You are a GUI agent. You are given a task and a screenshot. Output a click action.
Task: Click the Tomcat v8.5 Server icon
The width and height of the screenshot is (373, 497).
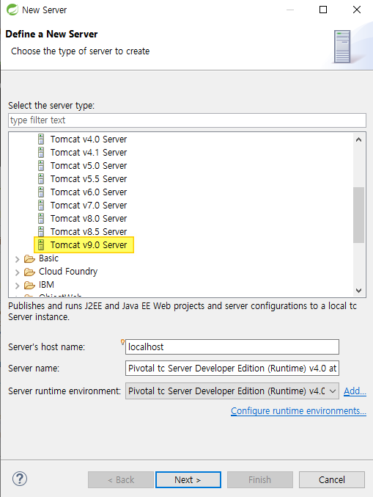[41, 232]
